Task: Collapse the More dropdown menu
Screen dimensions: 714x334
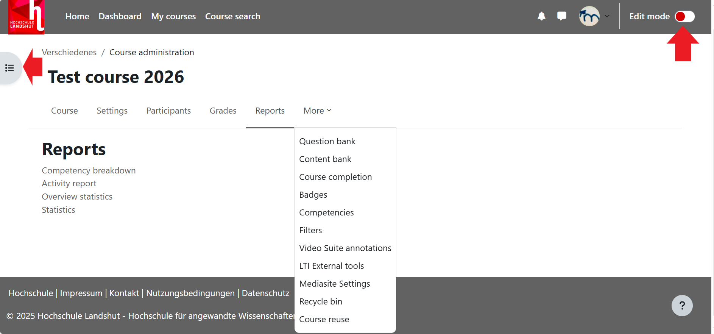Action: click(317, 111)
